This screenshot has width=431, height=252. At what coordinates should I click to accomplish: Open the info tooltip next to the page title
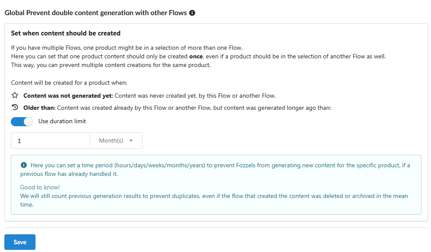tap(192, 13)
